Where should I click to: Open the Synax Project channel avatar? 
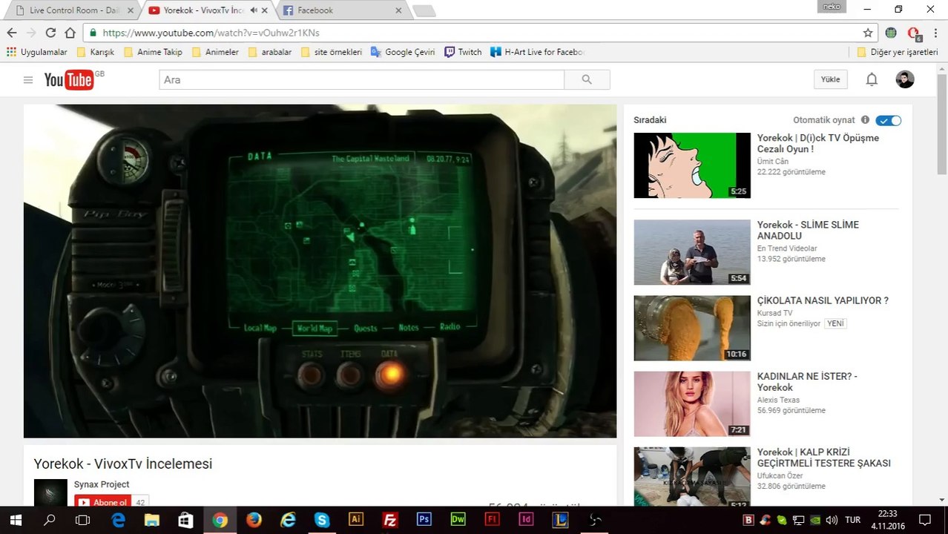tap(50, 492)
